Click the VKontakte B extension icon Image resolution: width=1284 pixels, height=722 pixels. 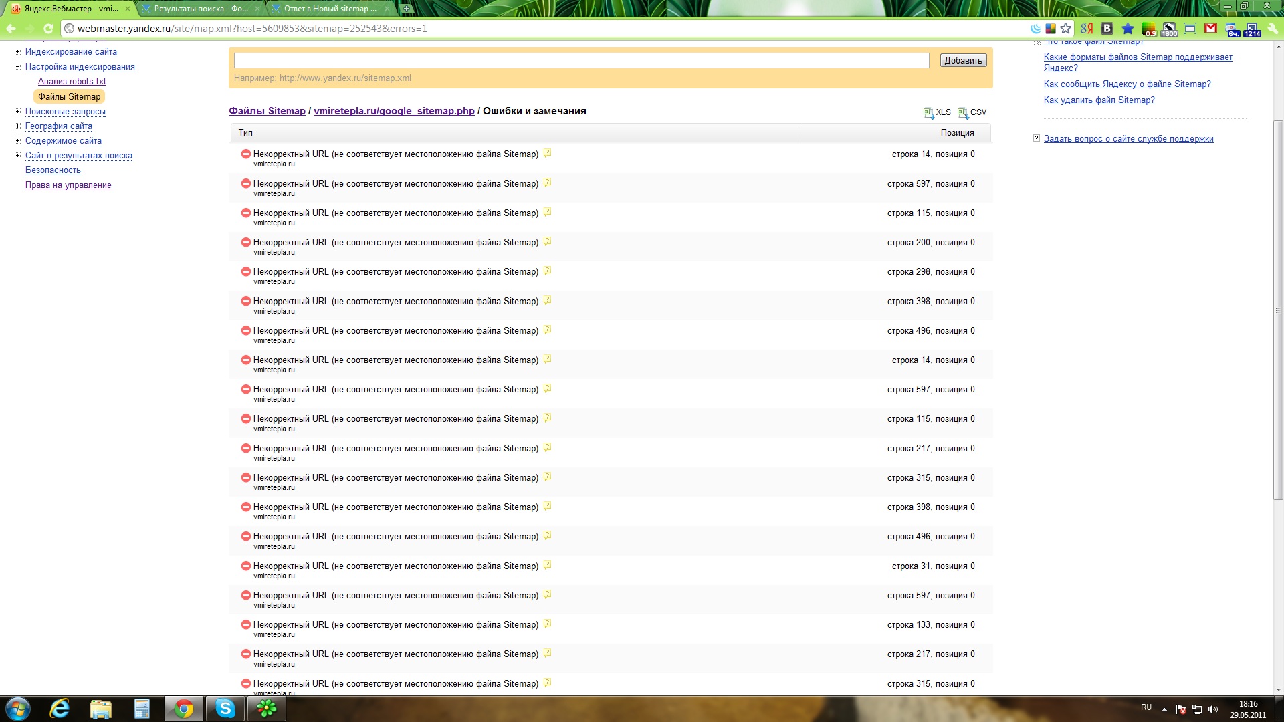click(1107, 28)
